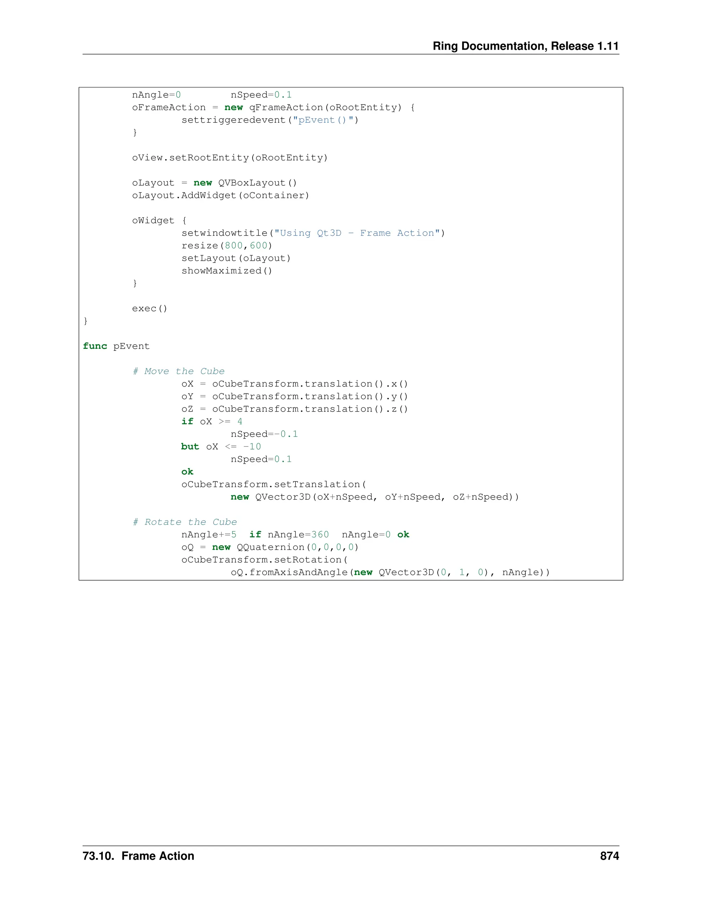
Task: Click the 'but oX <= -10' line
Action: pos(221,446)
